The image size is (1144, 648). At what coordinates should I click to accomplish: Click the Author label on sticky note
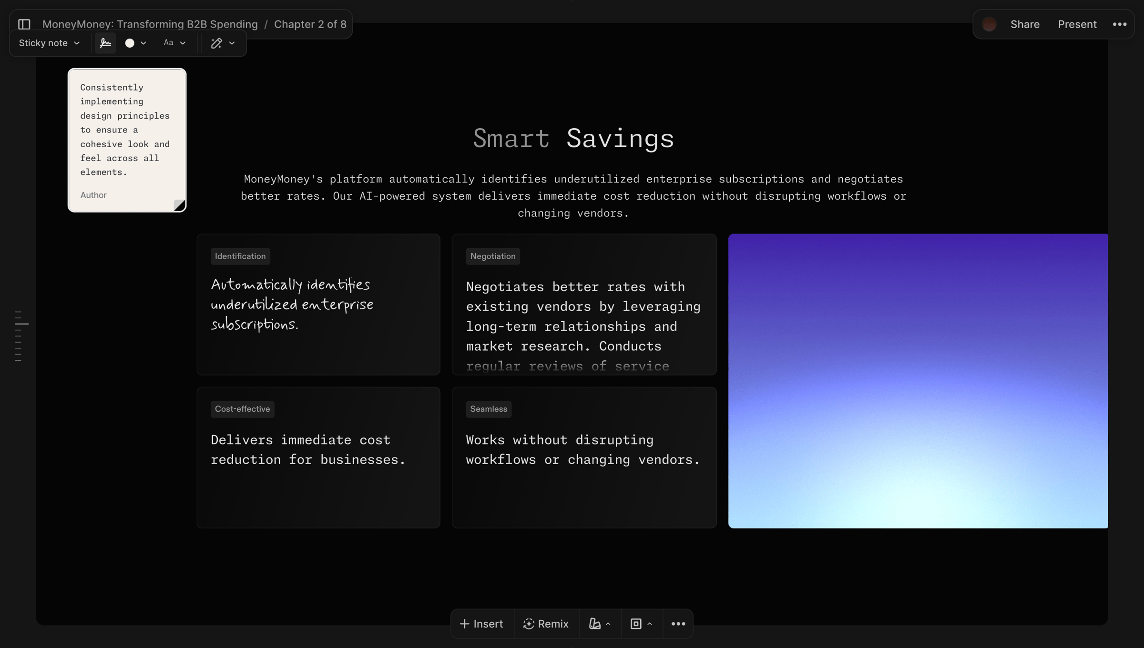point(93,195)
